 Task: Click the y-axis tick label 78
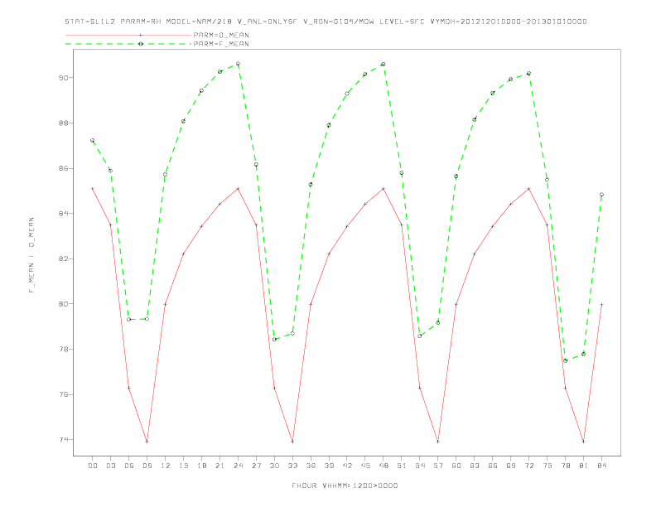coord(63,349)
